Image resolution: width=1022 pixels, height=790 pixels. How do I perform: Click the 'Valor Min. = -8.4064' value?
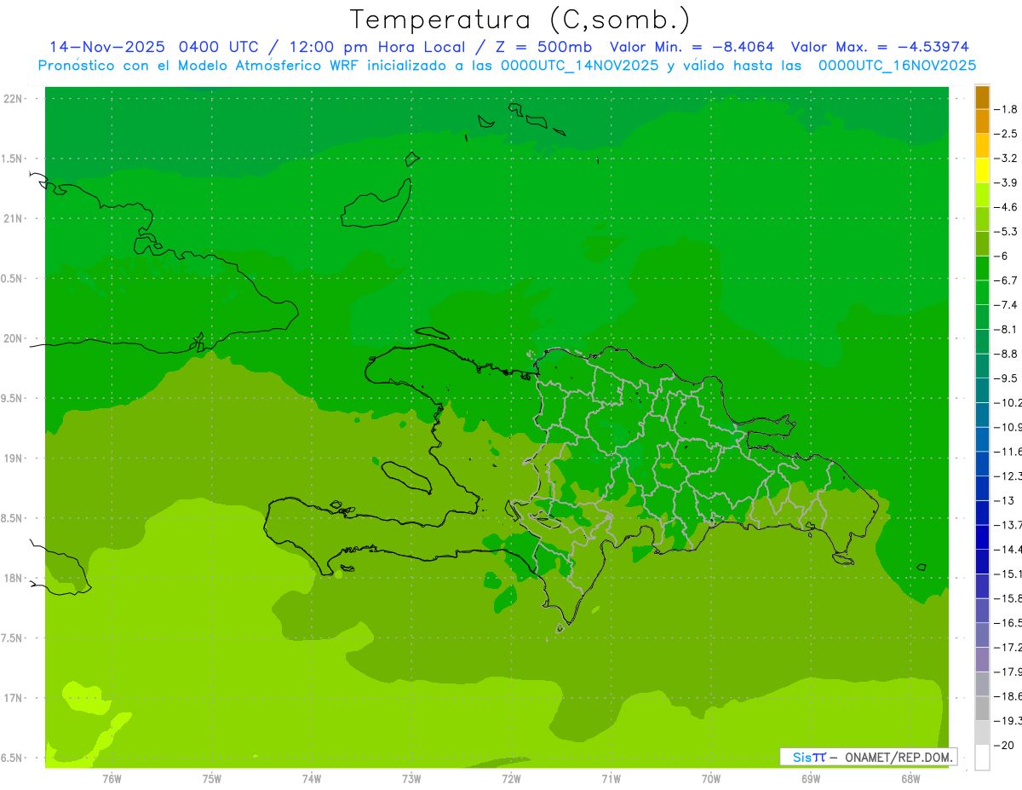[692, 47]
